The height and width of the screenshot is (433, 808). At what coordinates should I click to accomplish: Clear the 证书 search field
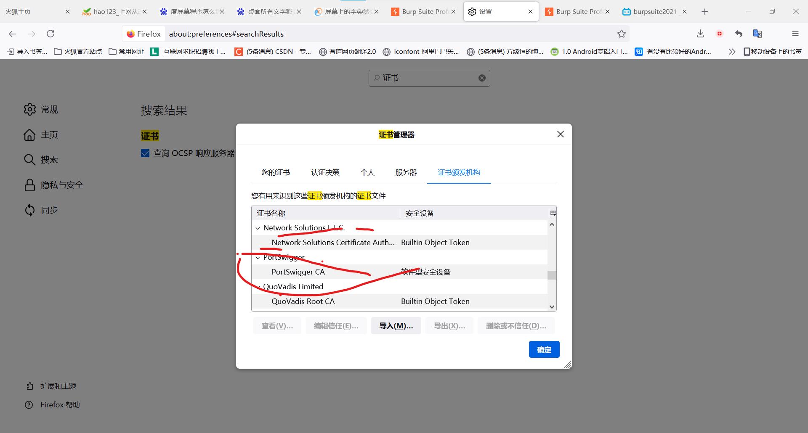click(482, 78)
